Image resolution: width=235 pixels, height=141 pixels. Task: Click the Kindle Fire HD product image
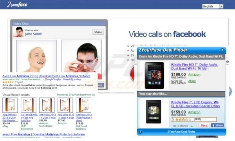pyautogui.click(x=154, y=75)
